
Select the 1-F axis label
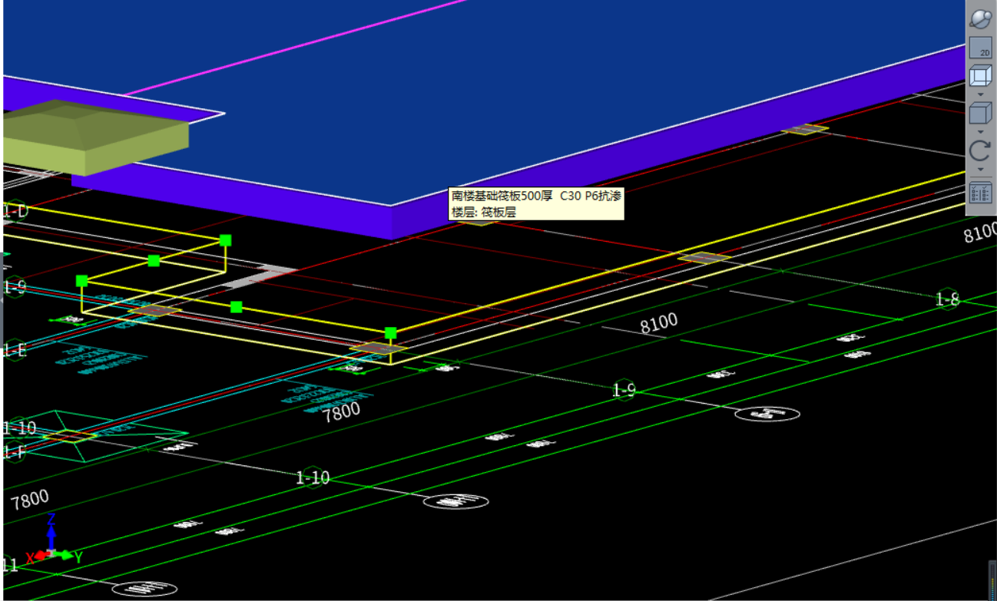pos(15,452)
